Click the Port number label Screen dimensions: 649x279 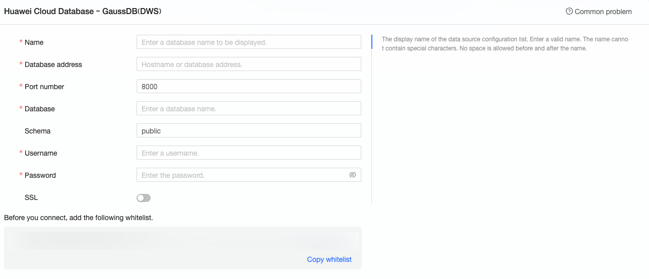[44, 87]
